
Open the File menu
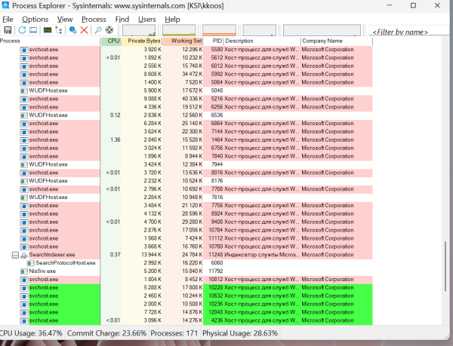coord(8,20)
